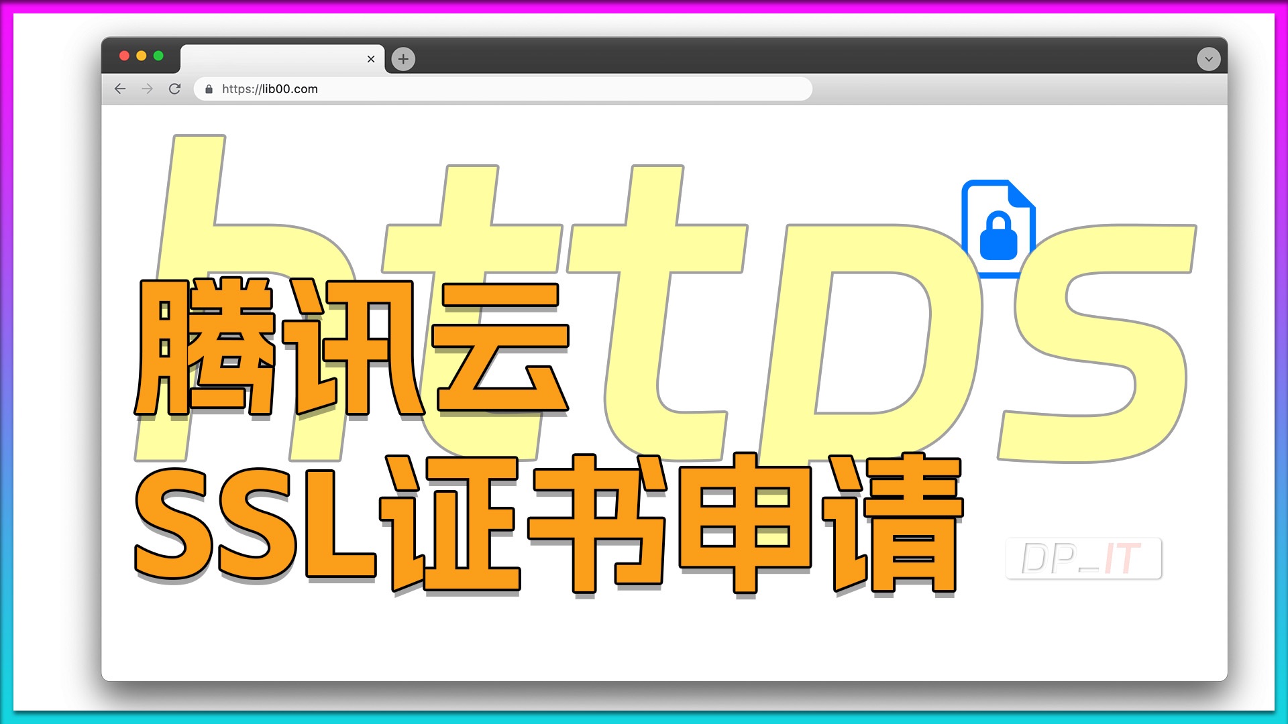Click the forward navigation arrow
Image resolution: width=1288 pixels, height=724 pixels.
[147, 88]
